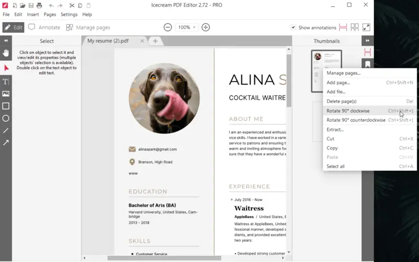Click pink single-page view icon in top toolbar

[x=343, y=27]
